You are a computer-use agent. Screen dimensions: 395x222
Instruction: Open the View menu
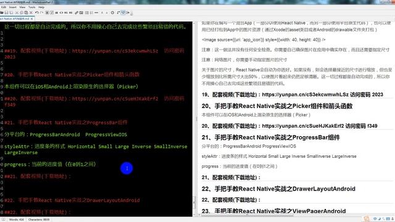[x=22, y=7]
